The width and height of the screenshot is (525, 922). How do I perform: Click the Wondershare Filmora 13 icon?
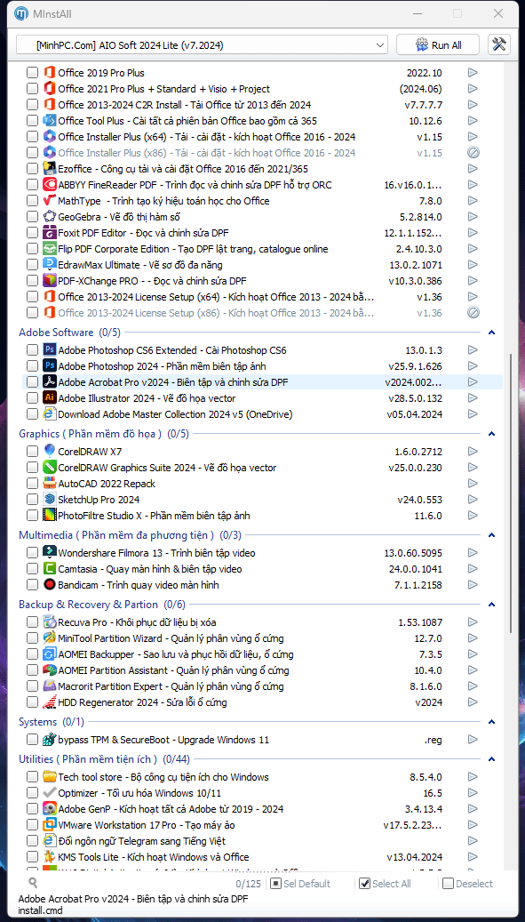click(x=50, y=553)
